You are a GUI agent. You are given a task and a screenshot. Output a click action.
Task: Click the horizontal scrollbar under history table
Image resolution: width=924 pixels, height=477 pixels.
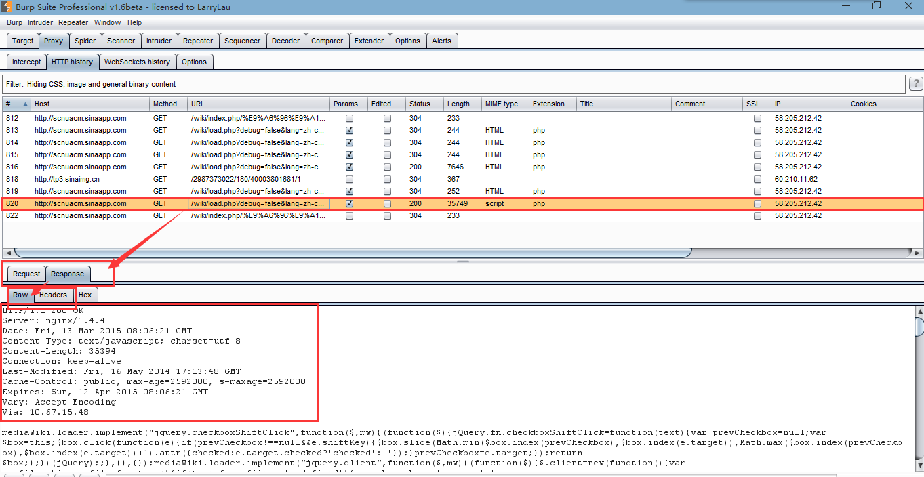pos(353,253)
